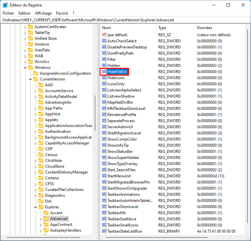Open the Fichier menu
This screenshot has width=251, height=241.
[8, 13]
